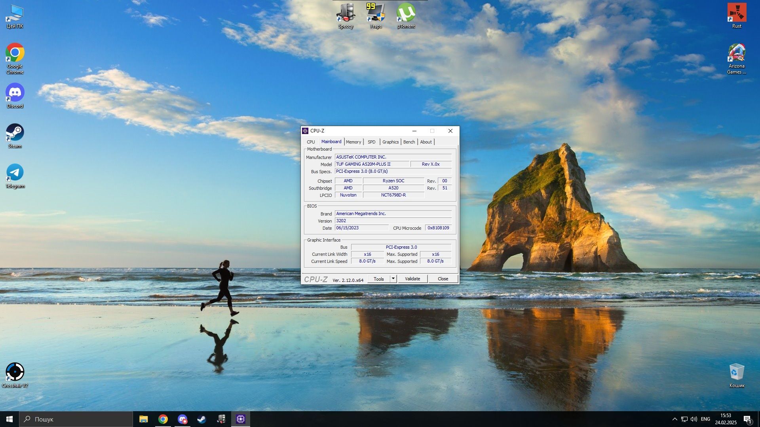Click the BIOS version 3202 field

point(393,221)
